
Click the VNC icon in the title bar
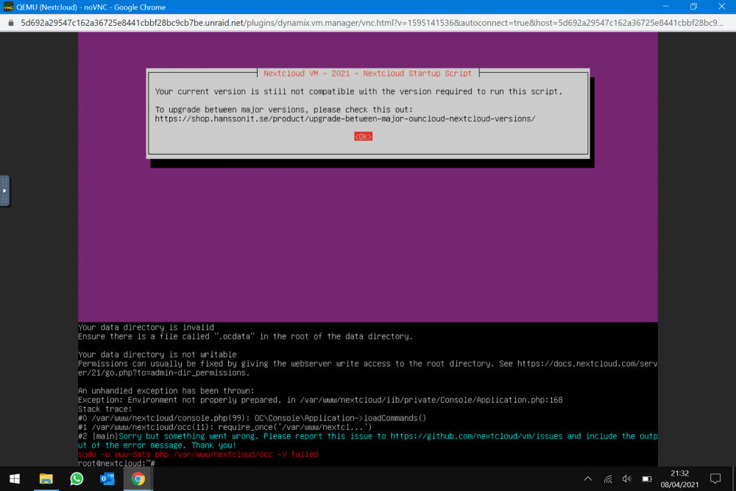click(8, 7)
